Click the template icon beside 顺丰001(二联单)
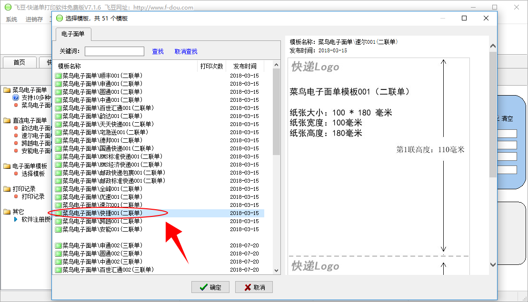The height and width of the screenshot is (302, 528). pos(58,76)
